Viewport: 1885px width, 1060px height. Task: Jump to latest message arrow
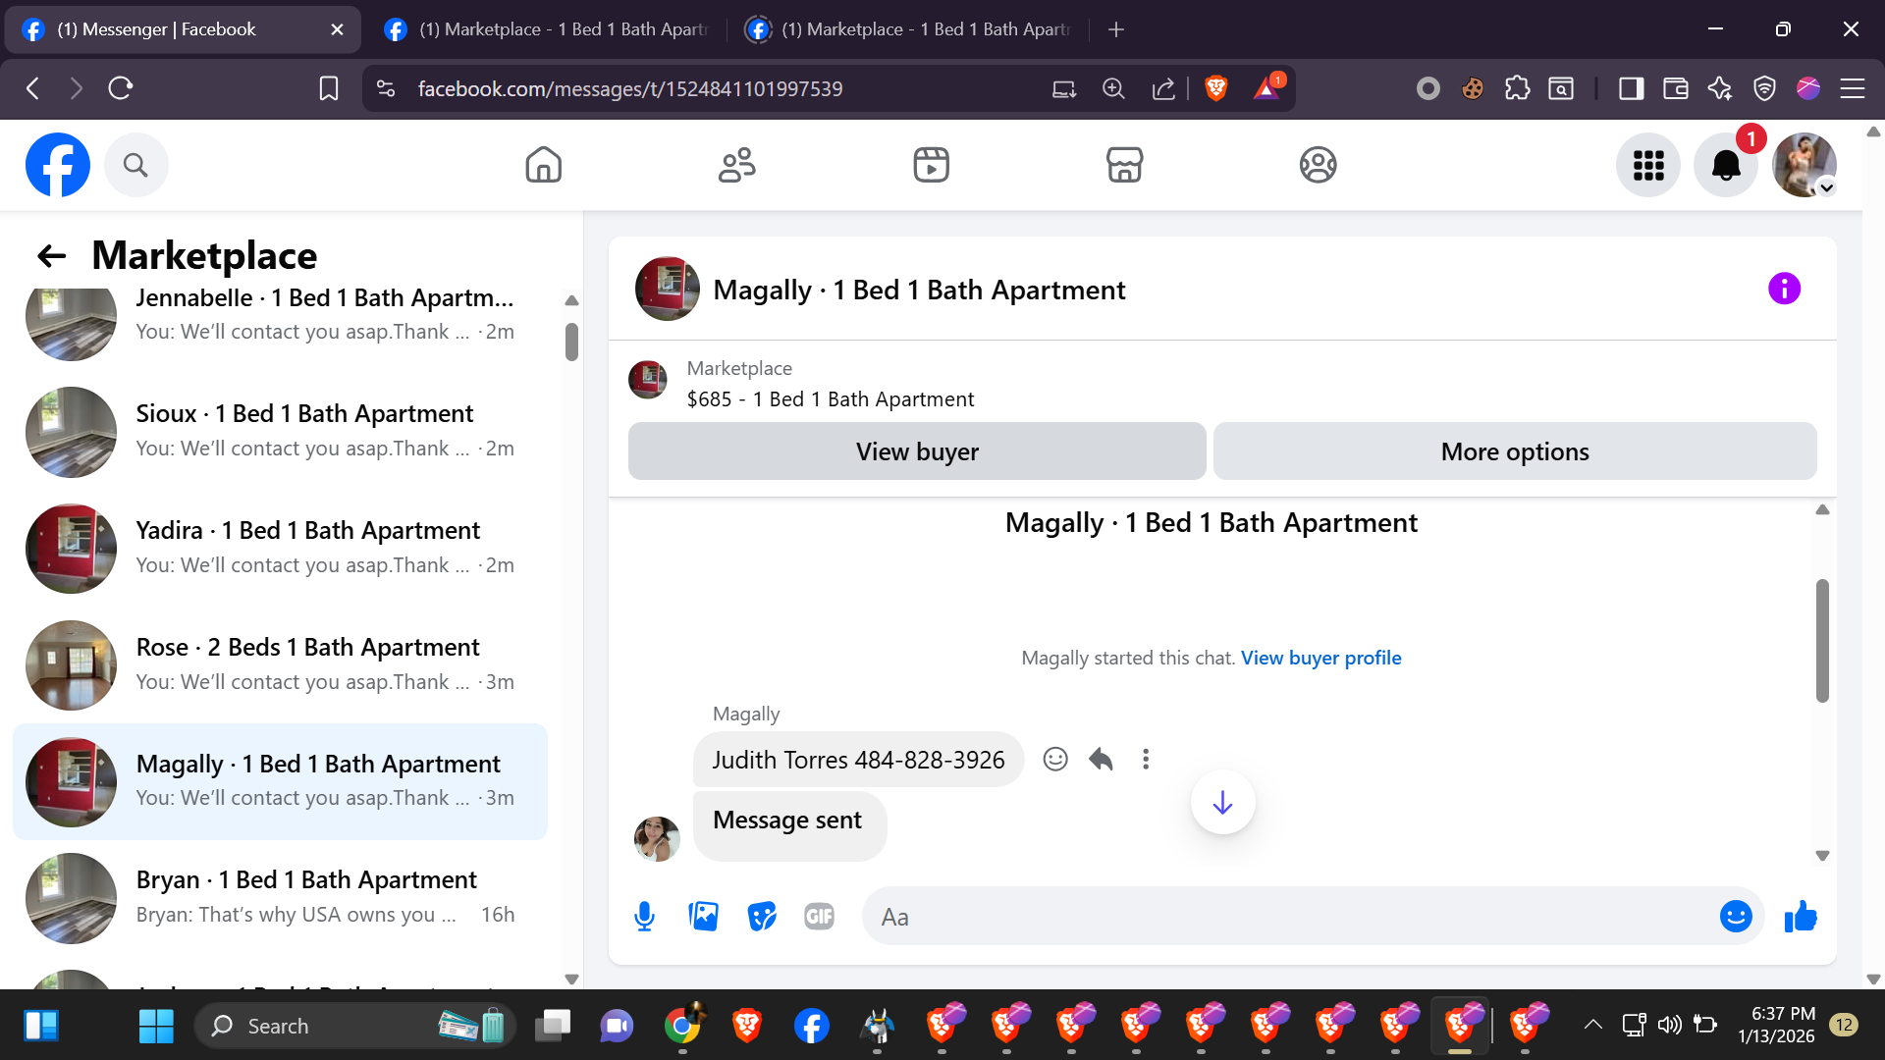click(1222, 803)
